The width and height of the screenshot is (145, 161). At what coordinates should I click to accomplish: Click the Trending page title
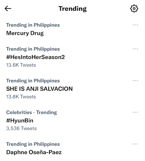point(72,9)
